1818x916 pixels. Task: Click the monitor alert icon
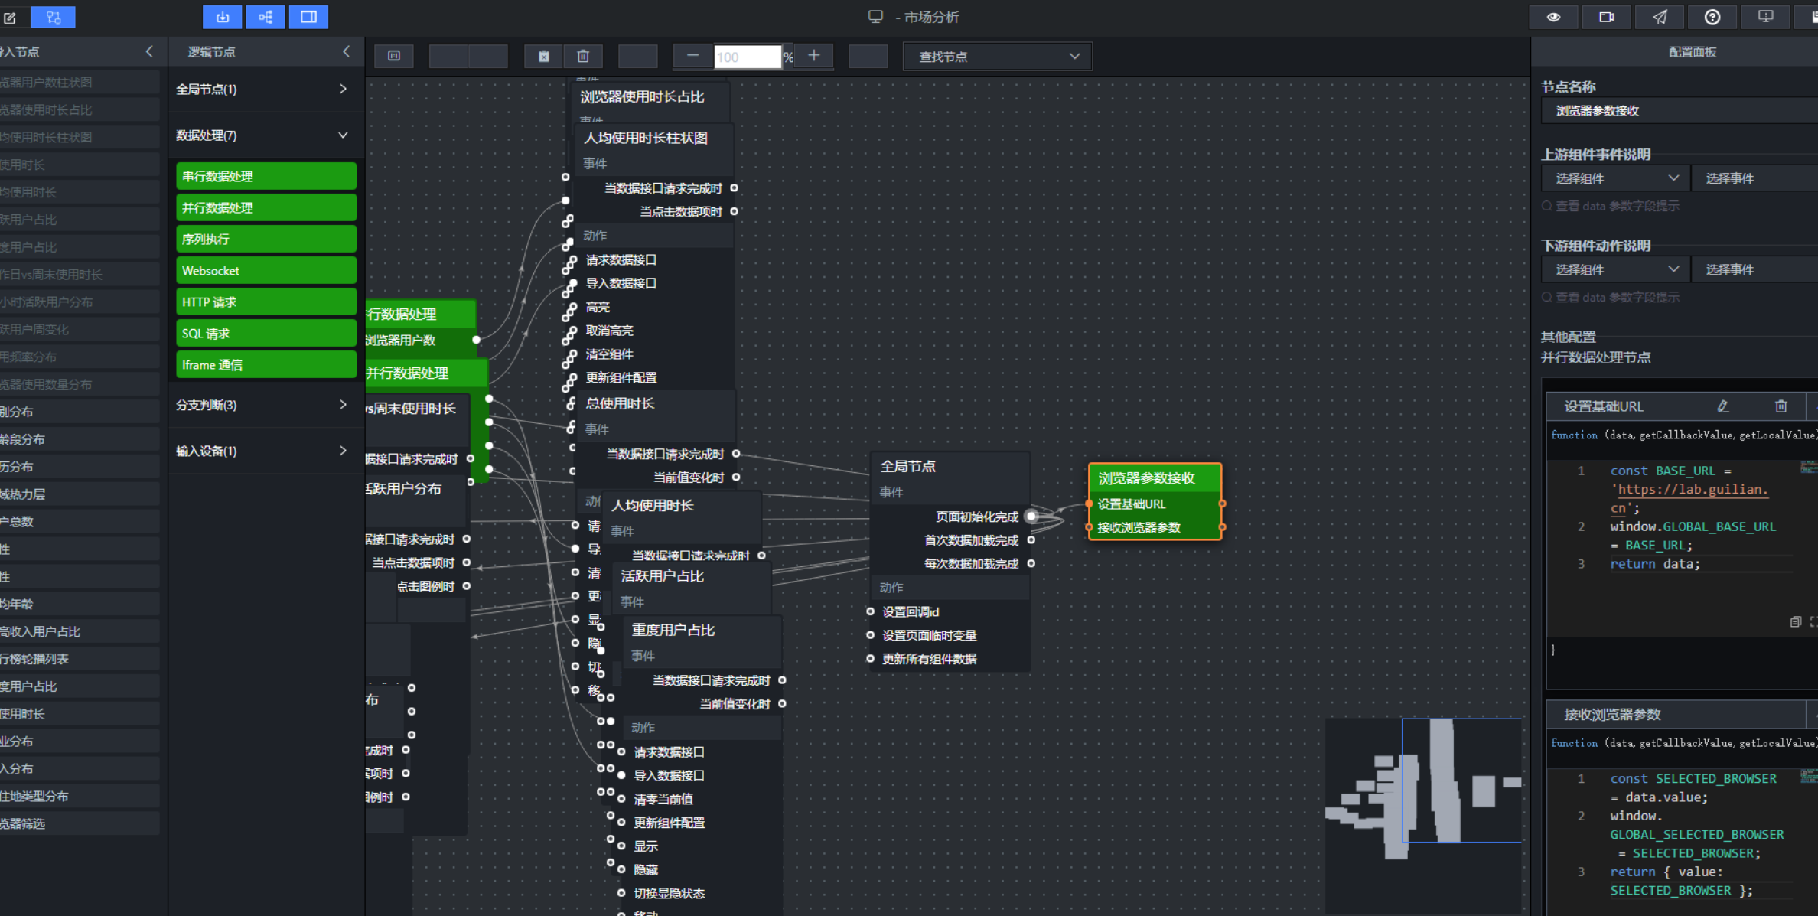1765,17
